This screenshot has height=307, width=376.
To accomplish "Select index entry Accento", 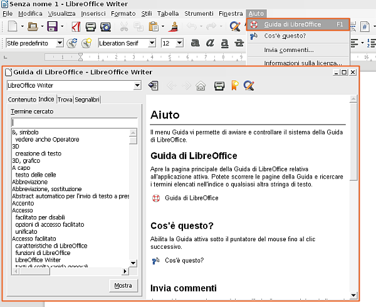I will coord(23,203).
